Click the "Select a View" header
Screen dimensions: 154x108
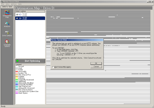(x=7, y=7)
